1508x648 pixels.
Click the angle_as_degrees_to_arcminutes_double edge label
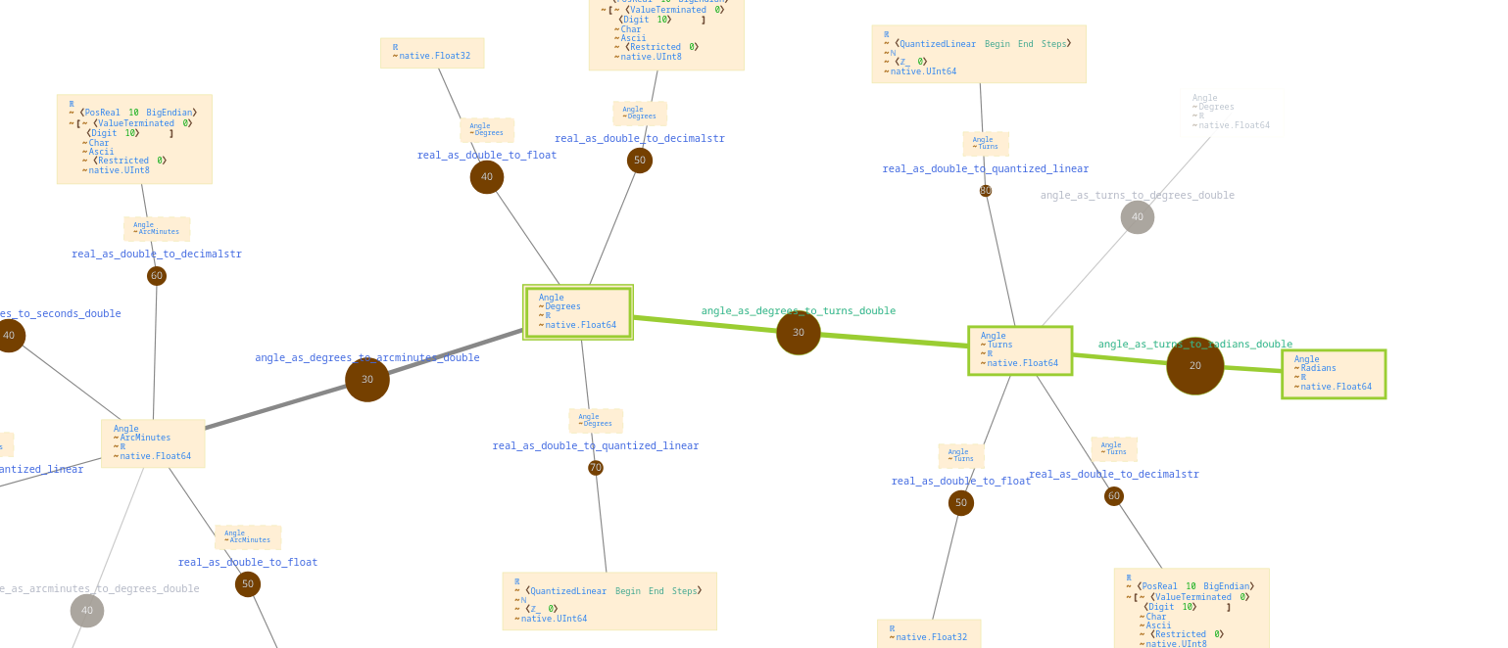tap(367, 358)
